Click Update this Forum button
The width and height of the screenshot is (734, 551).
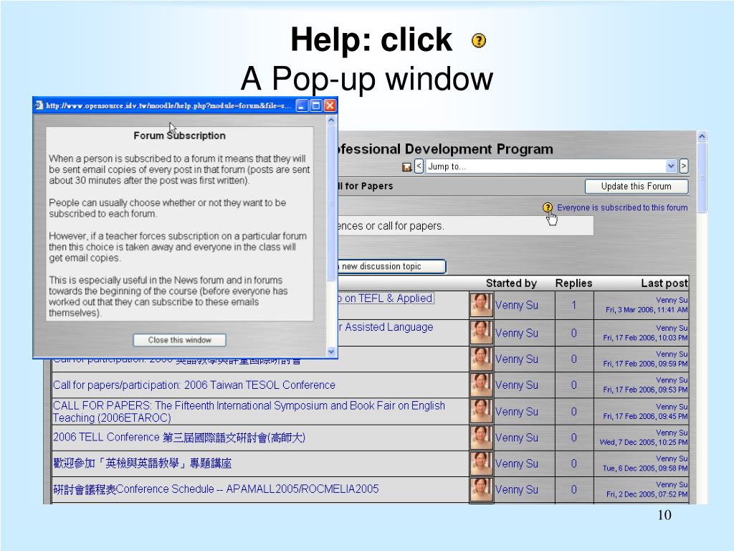[x=637, y=186]
